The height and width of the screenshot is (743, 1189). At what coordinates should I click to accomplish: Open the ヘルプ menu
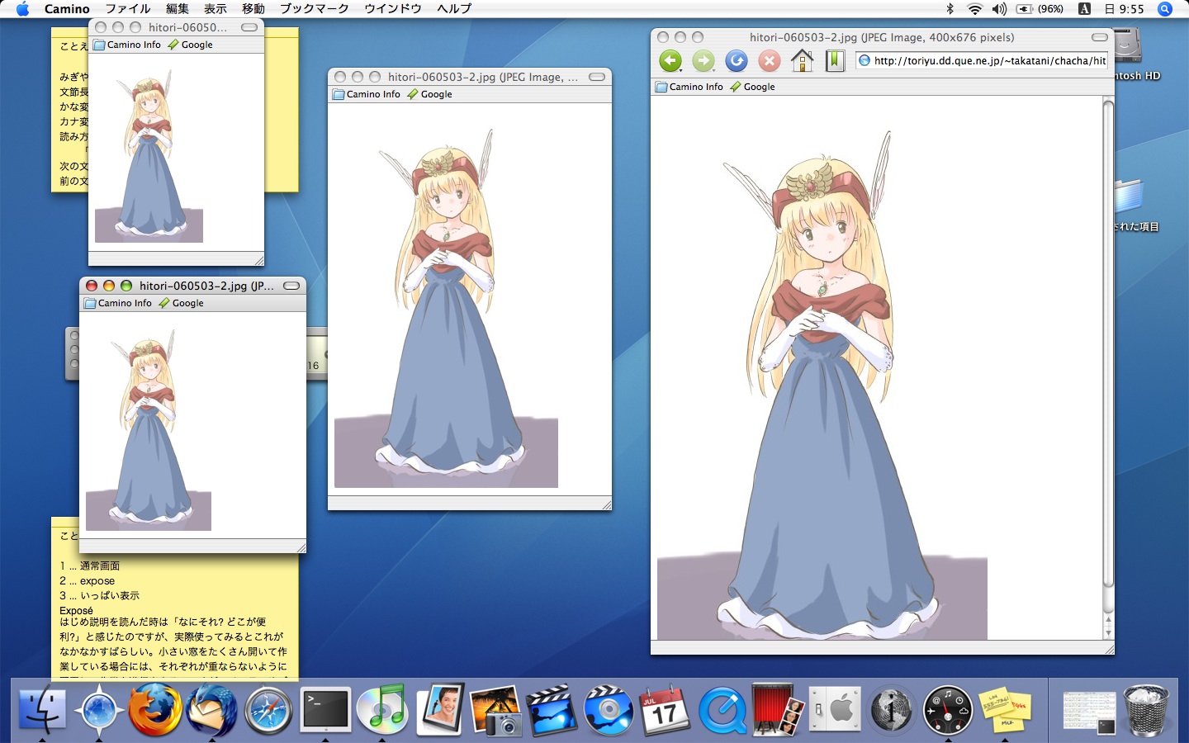click(454, 9)
